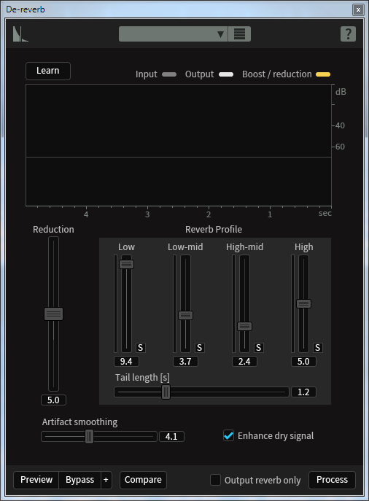Image resolution: width=369 pixels, height=501 pixels.
Task: Solo the High-mid band S button
Action: pos(258,348)
